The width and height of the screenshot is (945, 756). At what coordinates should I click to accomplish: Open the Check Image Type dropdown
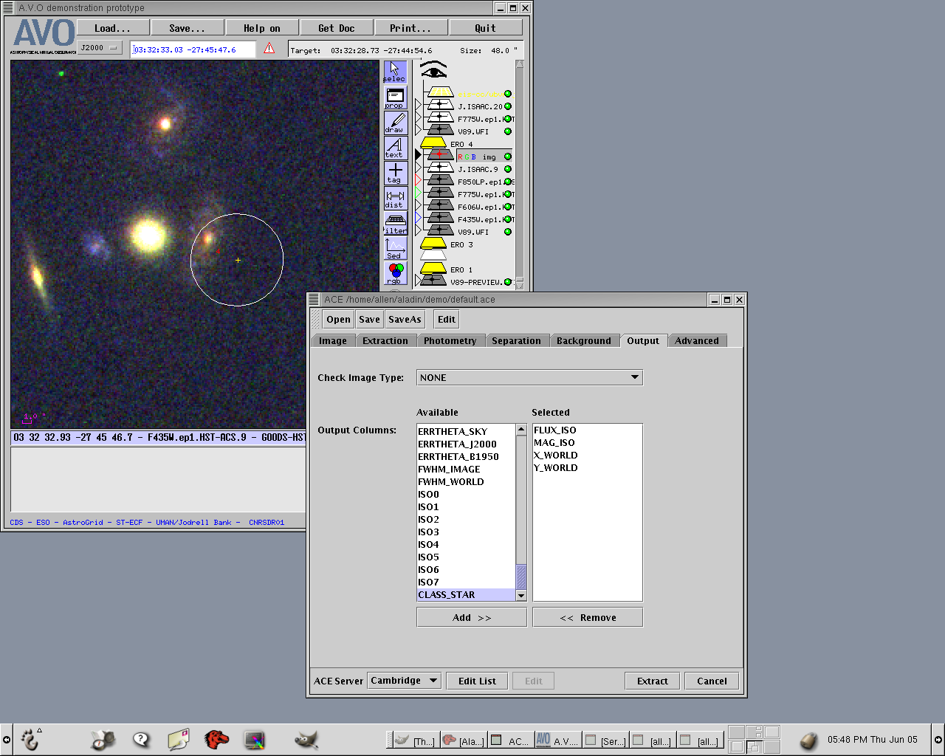529,377
